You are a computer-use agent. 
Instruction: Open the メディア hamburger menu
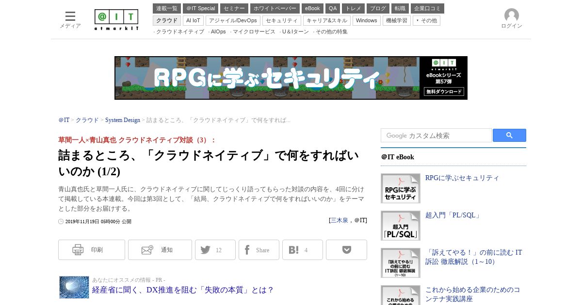(x=70, y=20)
